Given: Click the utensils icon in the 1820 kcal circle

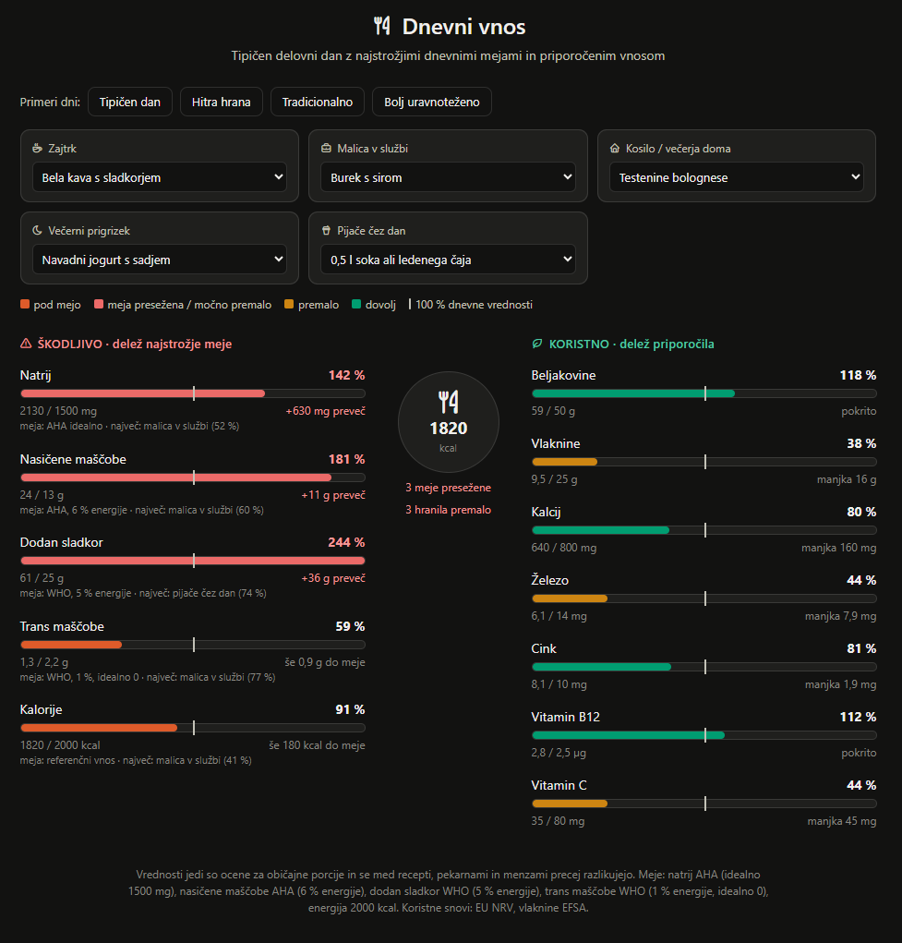Looking at the screenshot, I should 449,402.
